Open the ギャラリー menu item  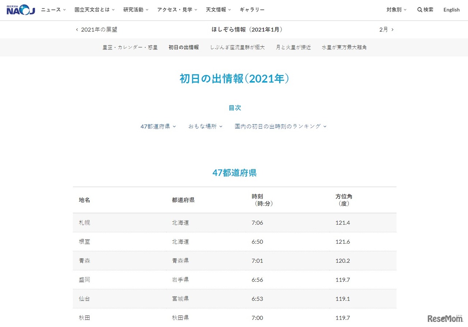pos(252,10)
